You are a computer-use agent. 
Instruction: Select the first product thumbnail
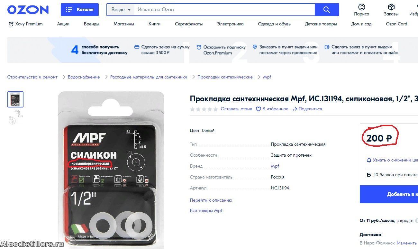(15, 99)
